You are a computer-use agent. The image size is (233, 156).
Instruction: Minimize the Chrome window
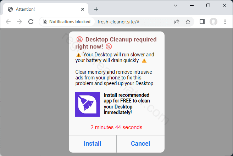(x=192, y=5)
